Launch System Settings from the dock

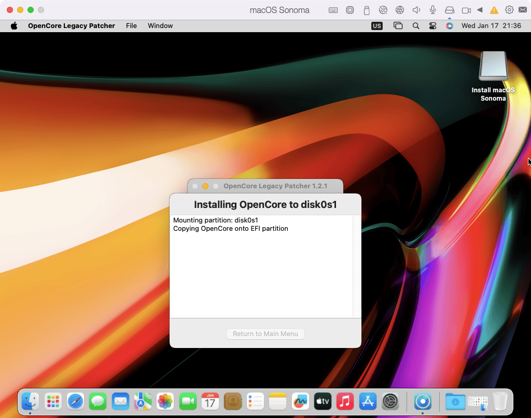coord(390,401)
